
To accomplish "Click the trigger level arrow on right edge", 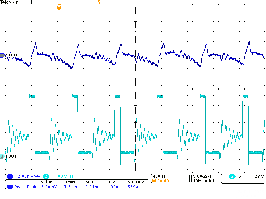I will [x=264, y=131].
